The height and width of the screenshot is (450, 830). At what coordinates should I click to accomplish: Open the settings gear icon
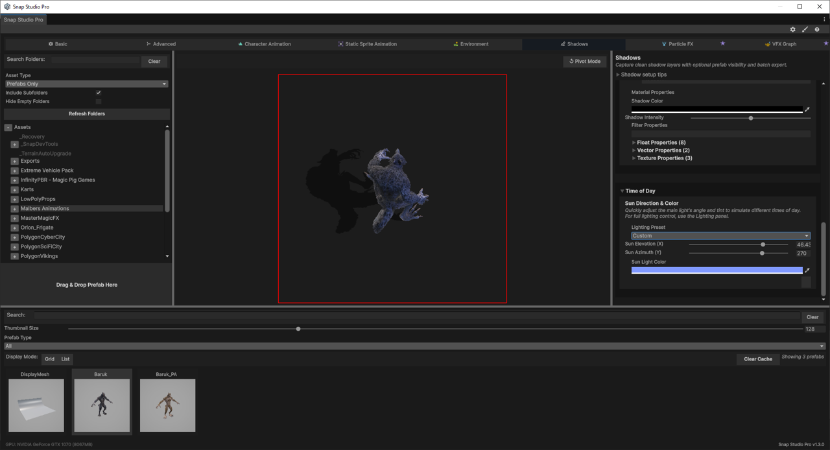click(792, 29)
